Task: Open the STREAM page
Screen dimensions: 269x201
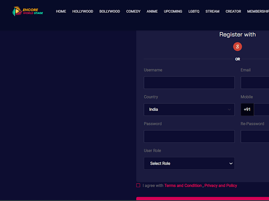Action: (213, 11)
